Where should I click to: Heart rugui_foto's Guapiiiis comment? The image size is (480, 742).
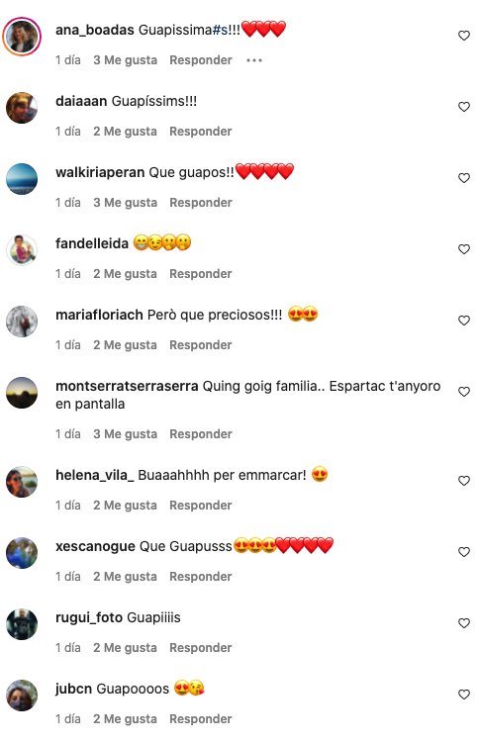pyautogui.click(x=464, y=622)
